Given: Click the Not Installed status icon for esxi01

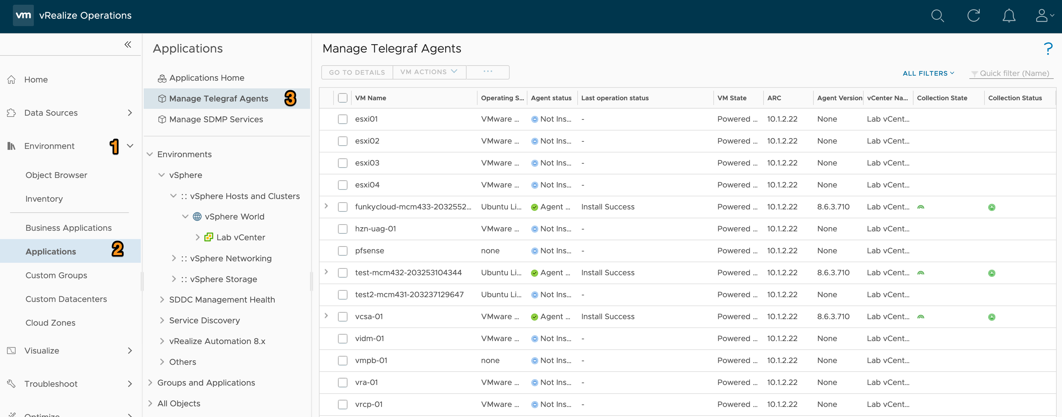Looking at the screenshot, I should (x=534, y=120).
